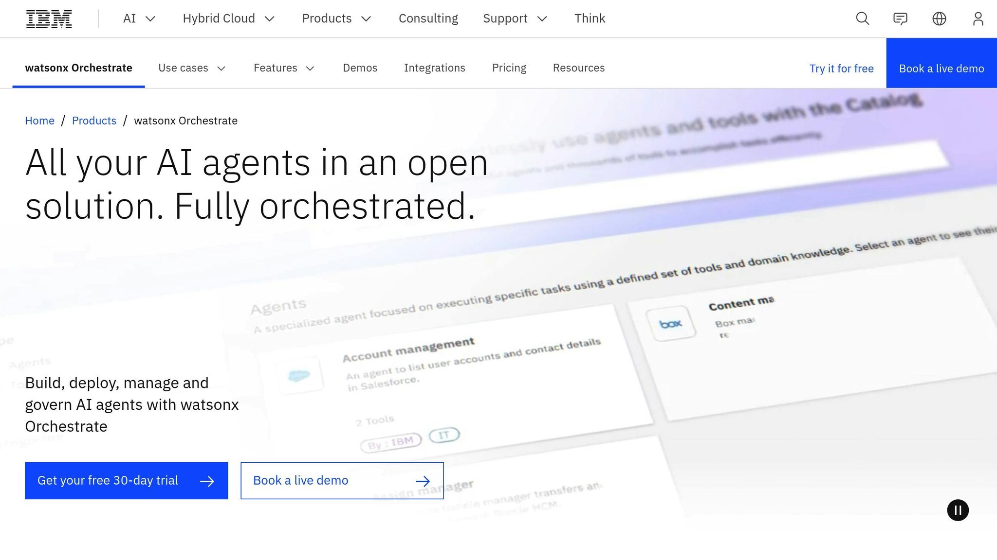Navigate to Products via breadcrumb
The height and width of the screenshot is (560, 997).
point(94,121)
